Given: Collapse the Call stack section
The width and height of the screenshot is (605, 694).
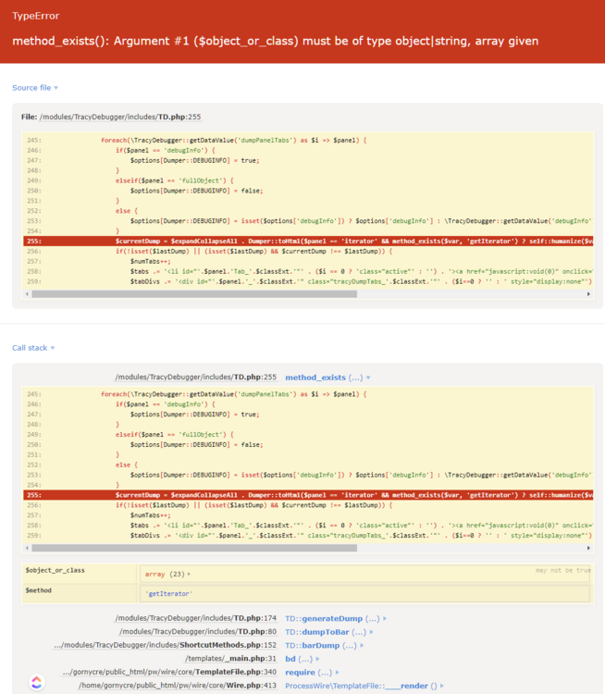Looking at the screenshot, I should tap(34, 348).
